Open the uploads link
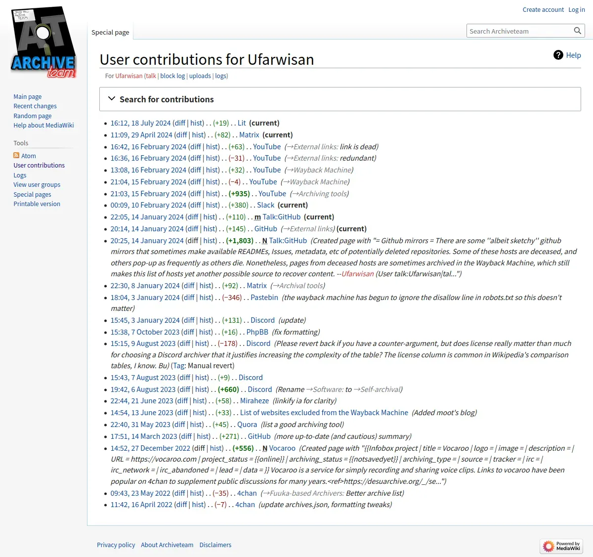The width and height of the screenshot is (593, 557). [200, 76]
